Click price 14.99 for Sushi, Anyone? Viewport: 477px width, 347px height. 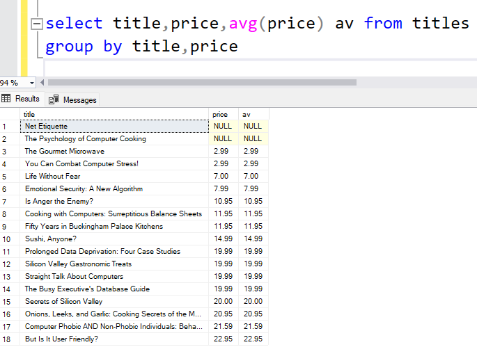224,239
